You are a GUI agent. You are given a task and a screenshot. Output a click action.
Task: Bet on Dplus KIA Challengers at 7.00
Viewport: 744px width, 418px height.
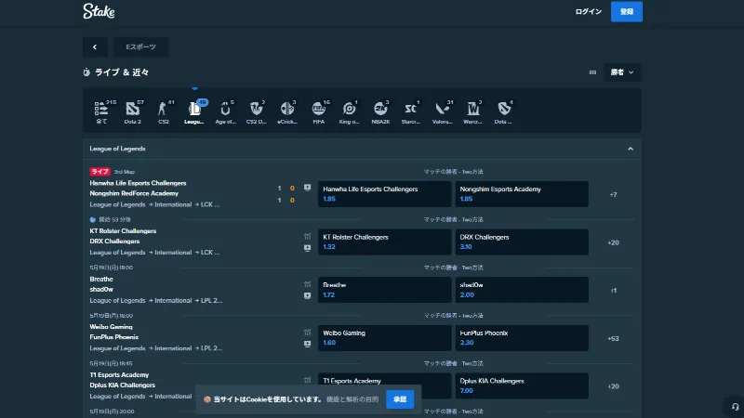click(x=522, y=385)
